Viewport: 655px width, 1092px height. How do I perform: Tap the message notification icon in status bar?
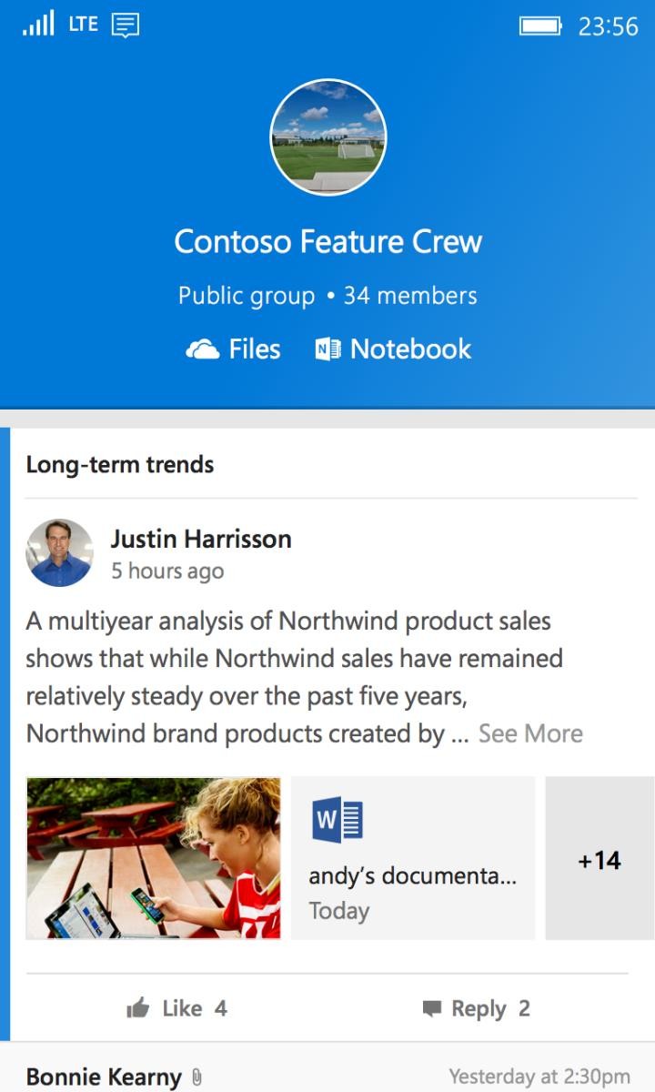click(126, 25)
